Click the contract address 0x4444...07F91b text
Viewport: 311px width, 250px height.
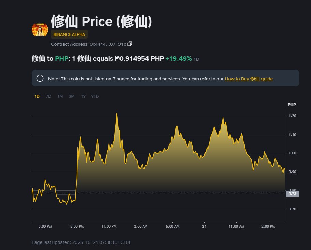[108, 44]
